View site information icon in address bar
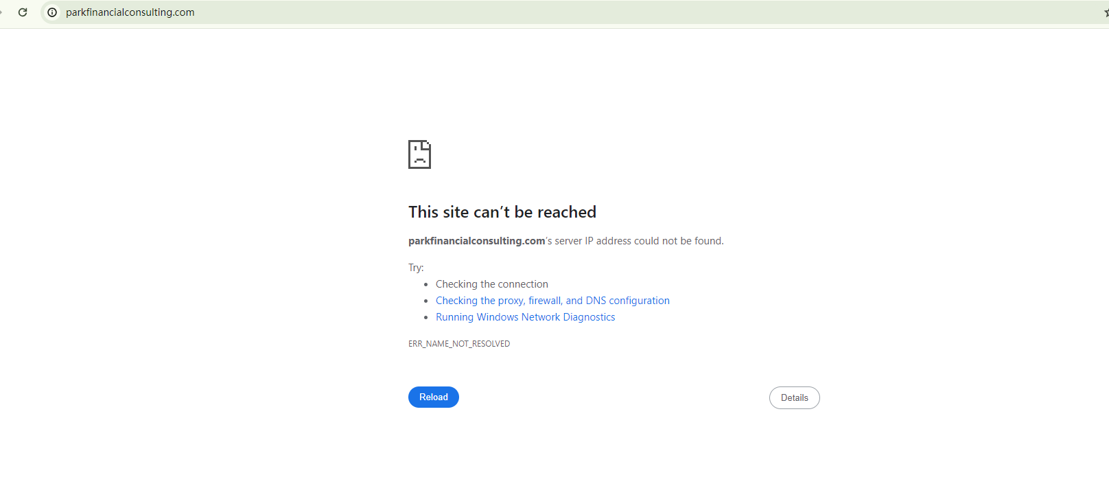 [52, 12]
